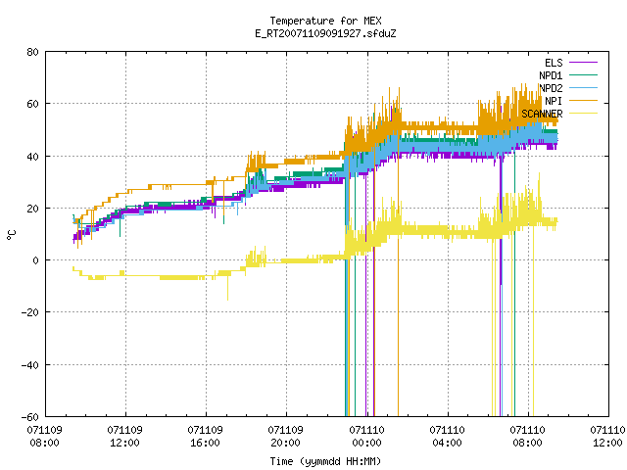627x470 pixels.
Task: Click the NPD2 legend label
Action: click(x=551, y=88)
